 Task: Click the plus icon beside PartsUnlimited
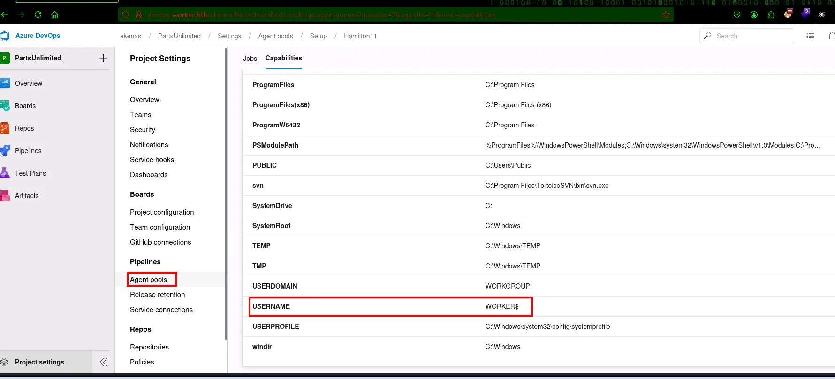104,58
